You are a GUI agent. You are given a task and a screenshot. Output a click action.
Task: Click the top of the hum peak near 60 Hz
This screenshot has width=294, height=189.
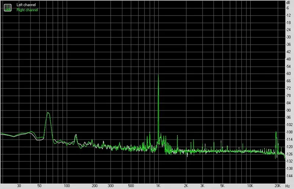pyautogui.click(x=48, y=113)
